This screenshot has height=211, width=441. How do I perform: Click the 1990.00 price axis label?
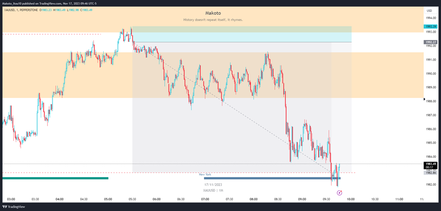(430, 73)
